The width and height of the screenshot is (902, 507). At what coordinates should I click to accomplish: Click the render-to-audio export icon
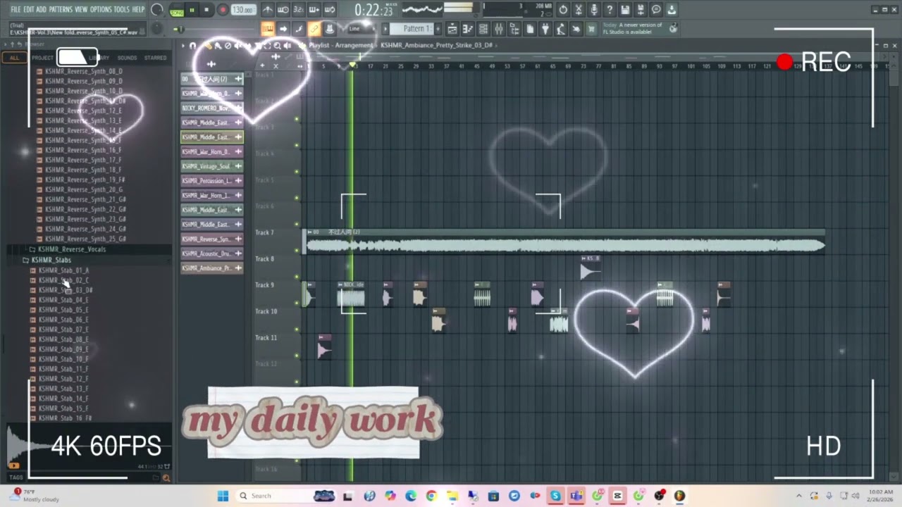(x=641, y=10)
